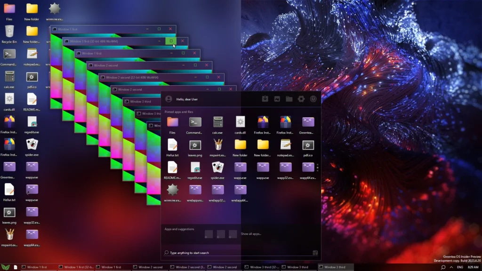Click a suggestion thumbnail under Apps and suggestions

[208, 234]
